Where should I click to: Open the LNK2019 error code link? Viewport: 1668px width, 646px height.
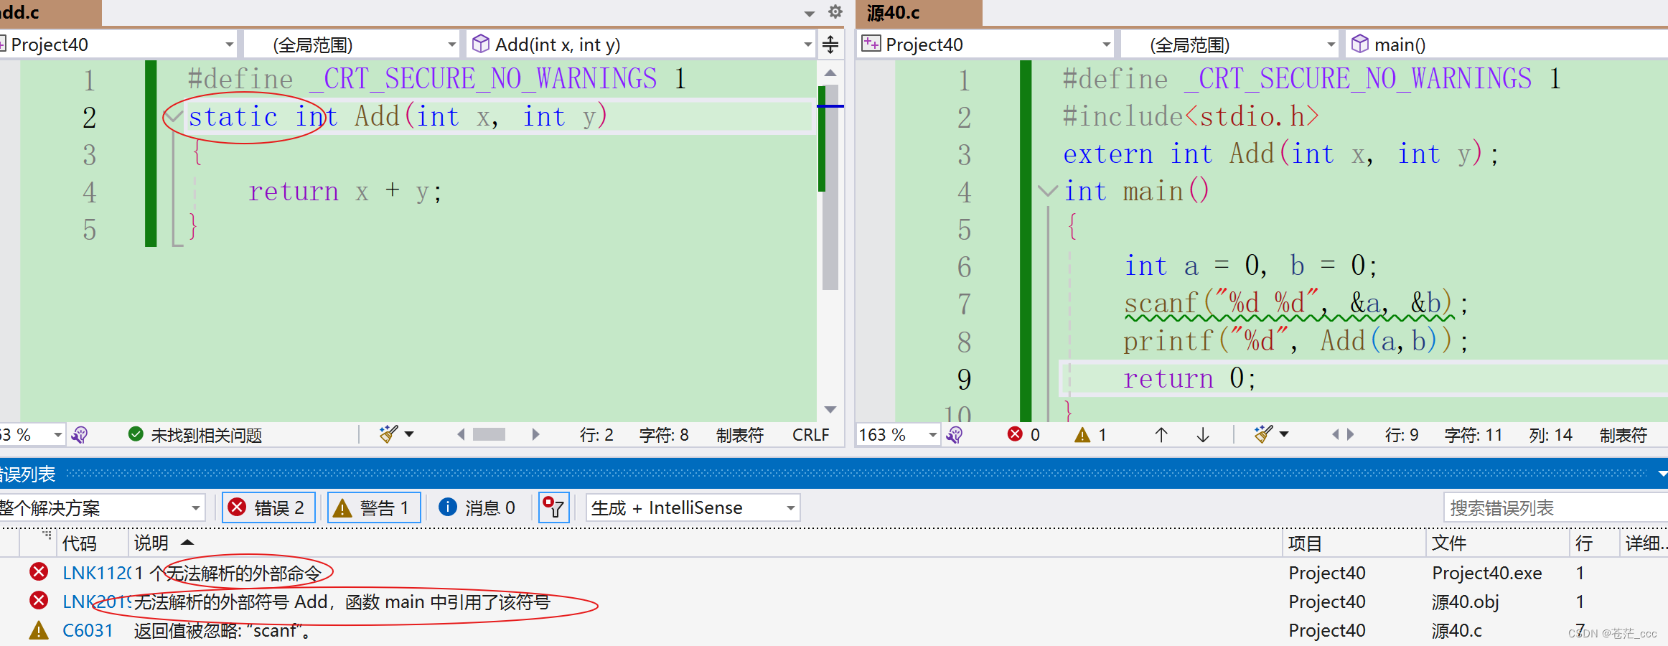coord(97,601)
